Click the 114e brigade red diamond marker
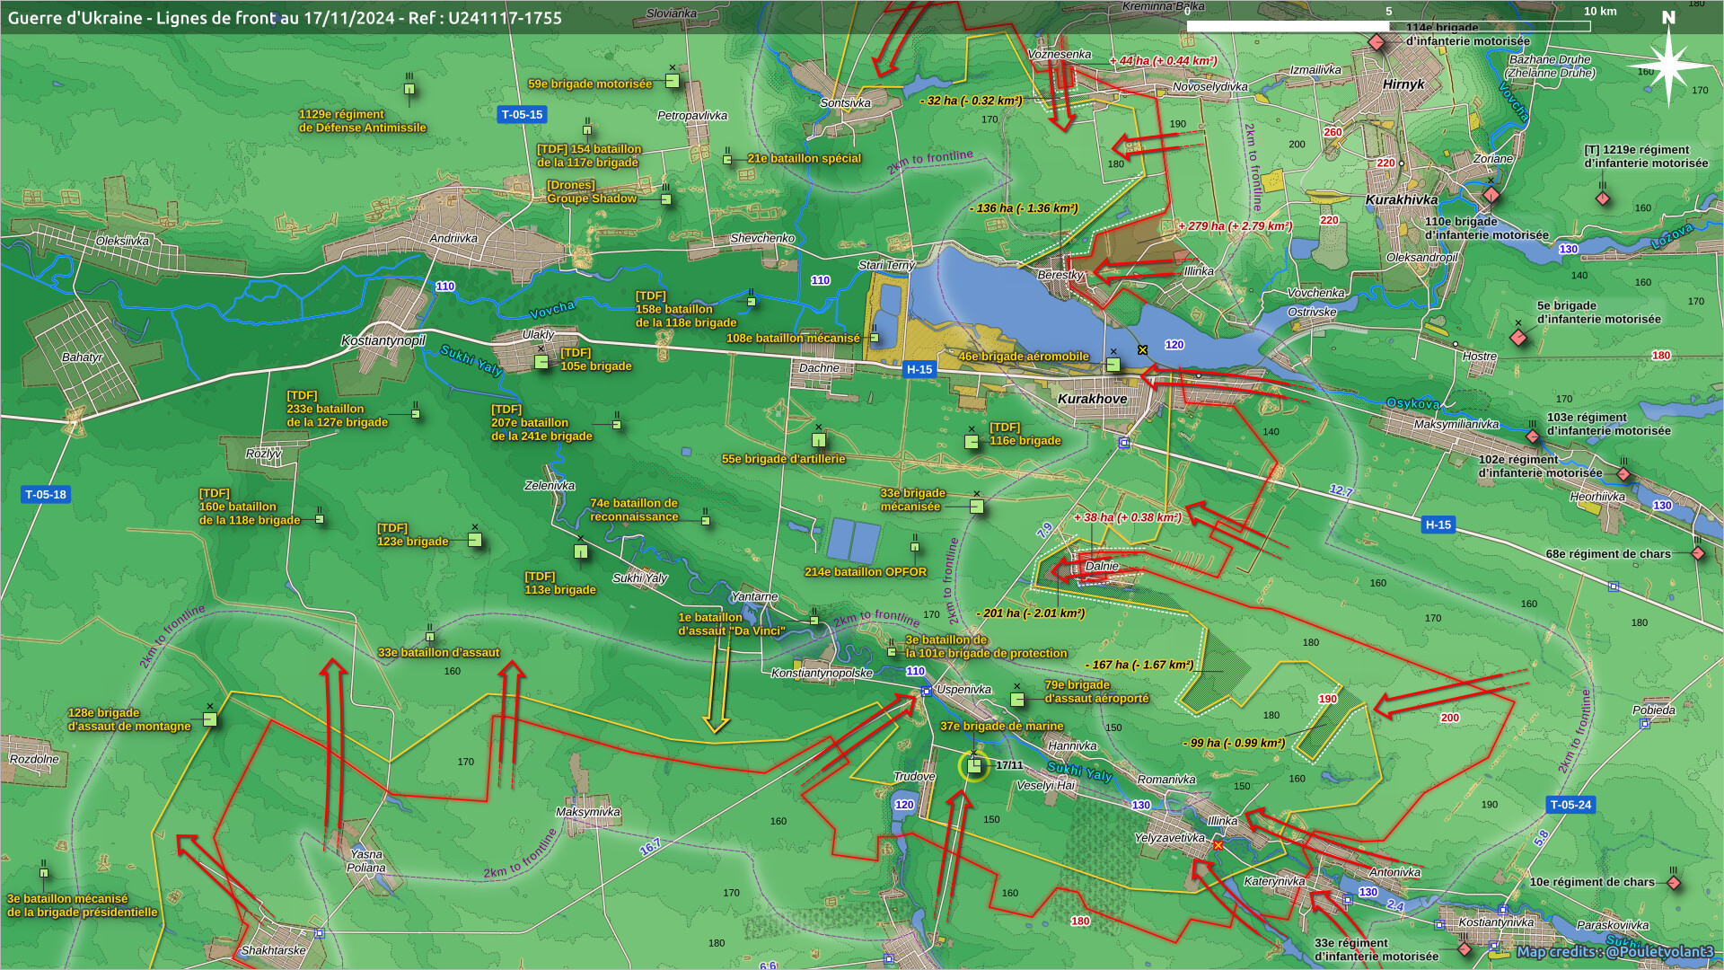 [x=1376, y=42]
